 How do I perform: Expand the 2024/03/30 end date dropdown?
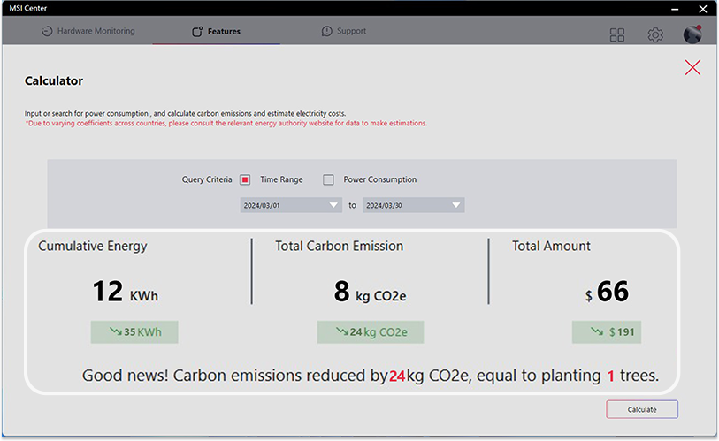click(x=456, y=205)
